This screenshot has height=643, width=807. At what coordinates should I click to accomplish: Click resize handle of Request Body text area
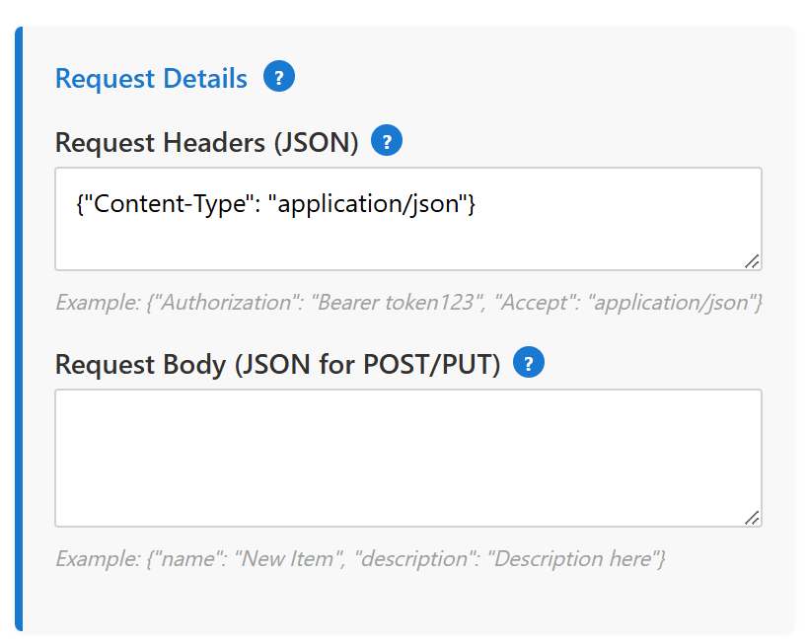[752, 518]
